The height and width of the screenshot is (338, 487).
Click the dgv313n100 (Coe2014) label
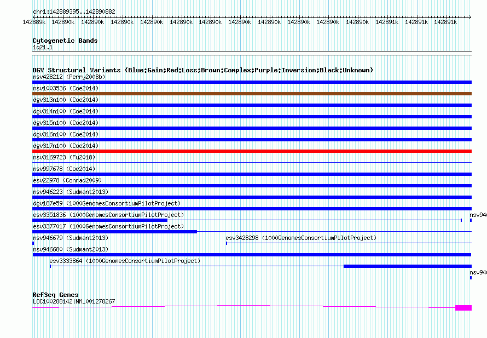[x=66, y=100]
